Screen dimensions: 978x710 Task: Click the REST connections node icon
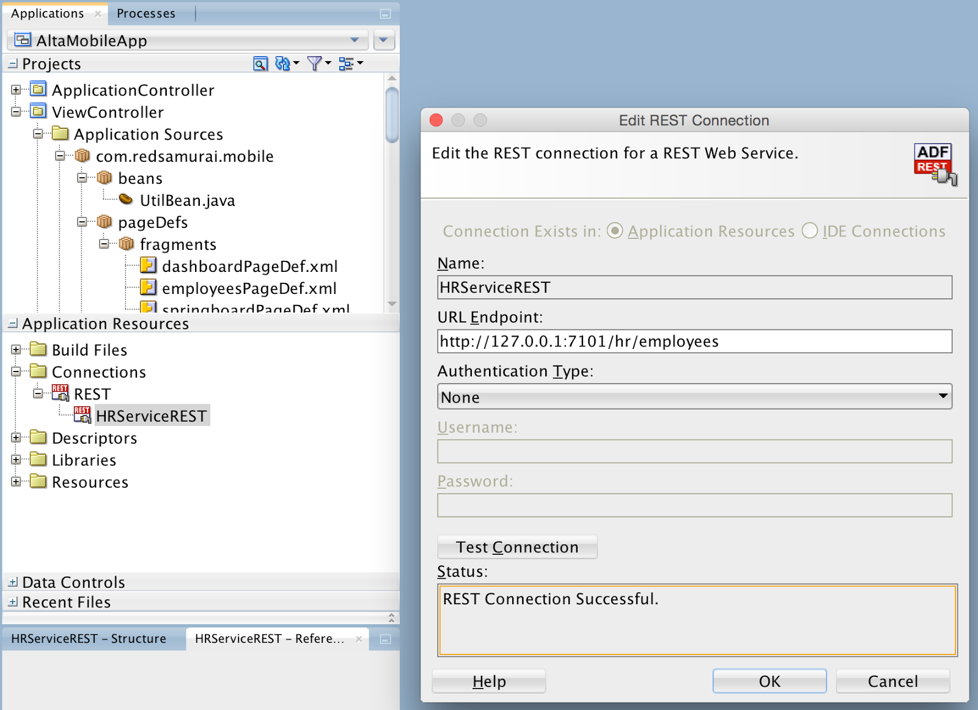pyautogui.click(x=61, y=393)
